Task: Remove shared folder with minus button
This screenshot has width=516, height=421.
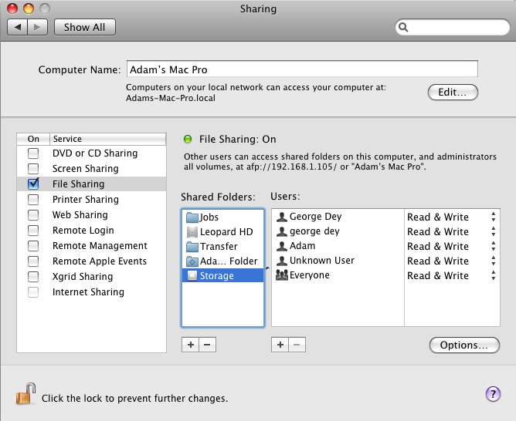Action: [x=207, y=345]
